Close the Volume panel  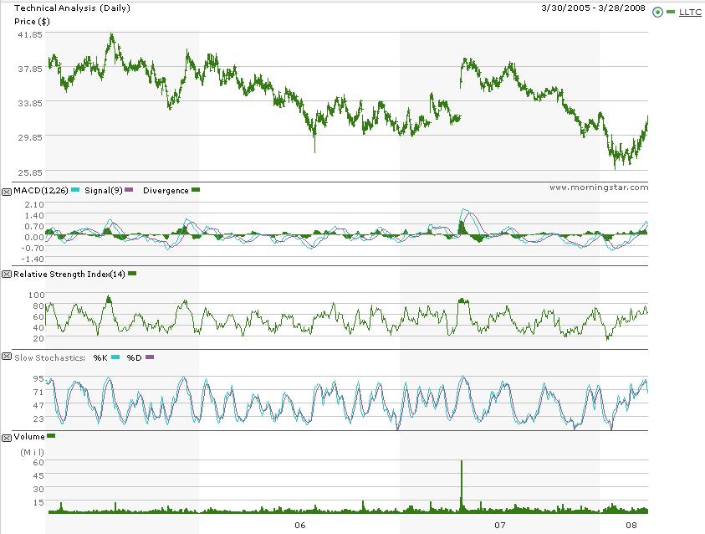click(x=7, y=439)
